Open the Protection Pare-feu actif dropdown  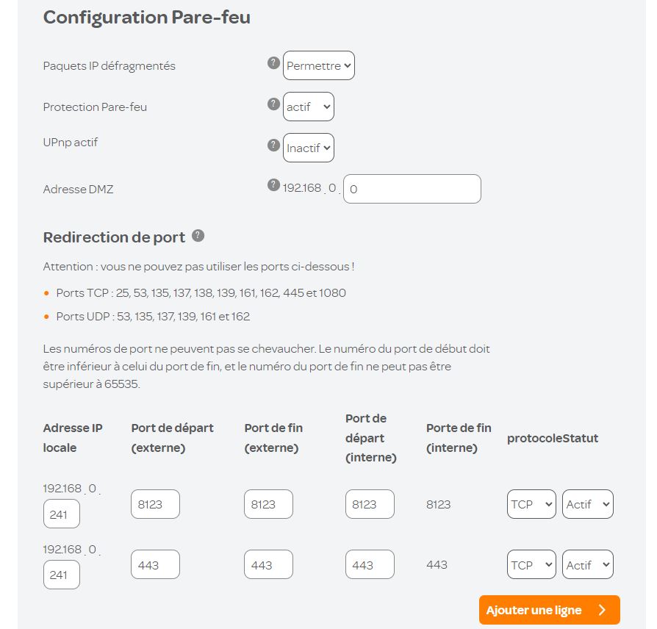[309, 107]
